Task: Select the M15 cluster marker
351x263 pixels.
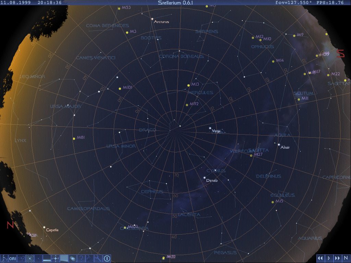Action: (273, 202)
